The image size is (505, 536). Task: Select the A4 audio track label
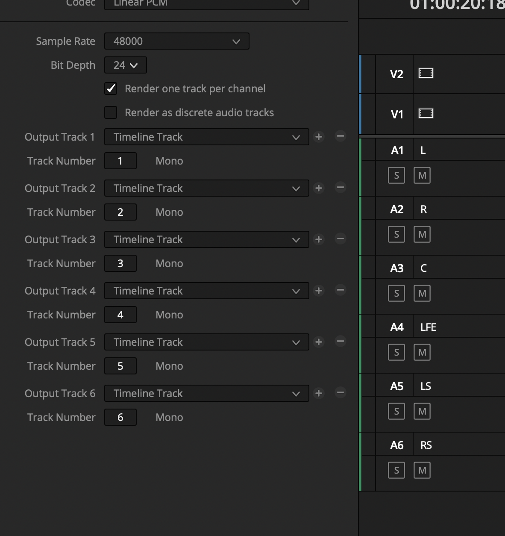[x=397, y=327]
